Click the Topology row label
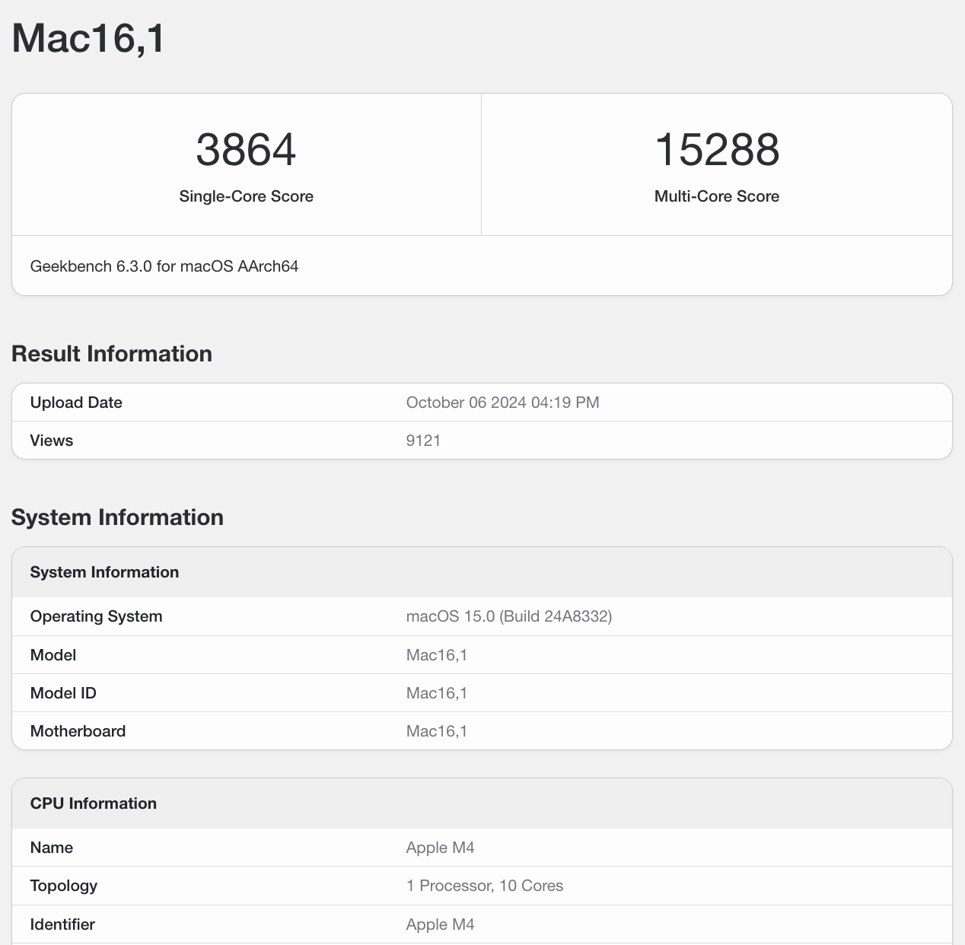This screenshot has height=945, width=965. (64, 886)
